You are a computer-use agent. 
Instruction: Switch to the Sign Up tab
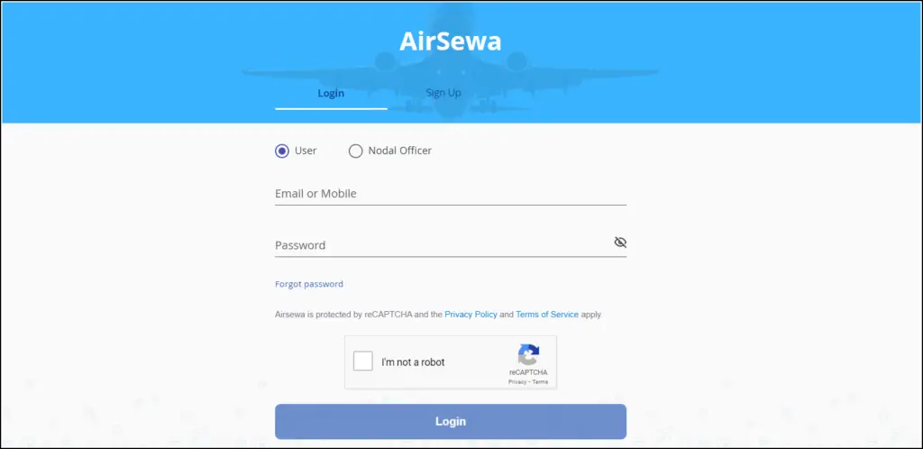[443, 93]
